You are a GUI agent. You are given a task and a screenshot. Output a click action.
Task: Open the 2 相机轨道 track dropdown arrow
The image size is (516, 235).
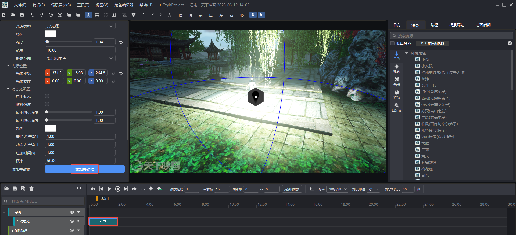click(x=78, y=230)
